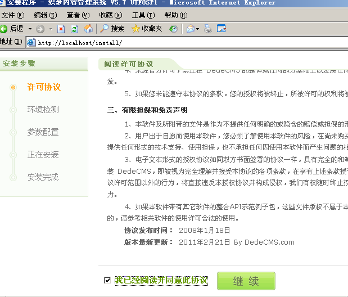Click the page icon in the address bar
The width and height of the screenshot is (348, 297).
pyautogui.click(x=31, y=42)
